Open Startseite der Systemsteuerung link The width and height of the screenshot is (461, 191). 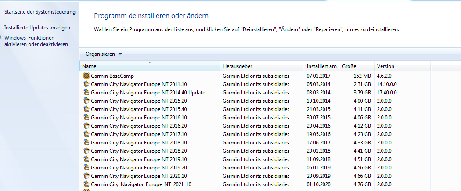(x=40, y=12)
